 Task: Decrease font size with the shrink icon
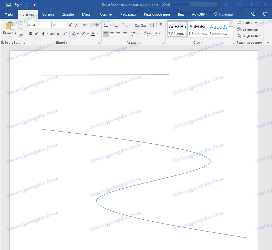pyautogui.click(x=77, y=25)
